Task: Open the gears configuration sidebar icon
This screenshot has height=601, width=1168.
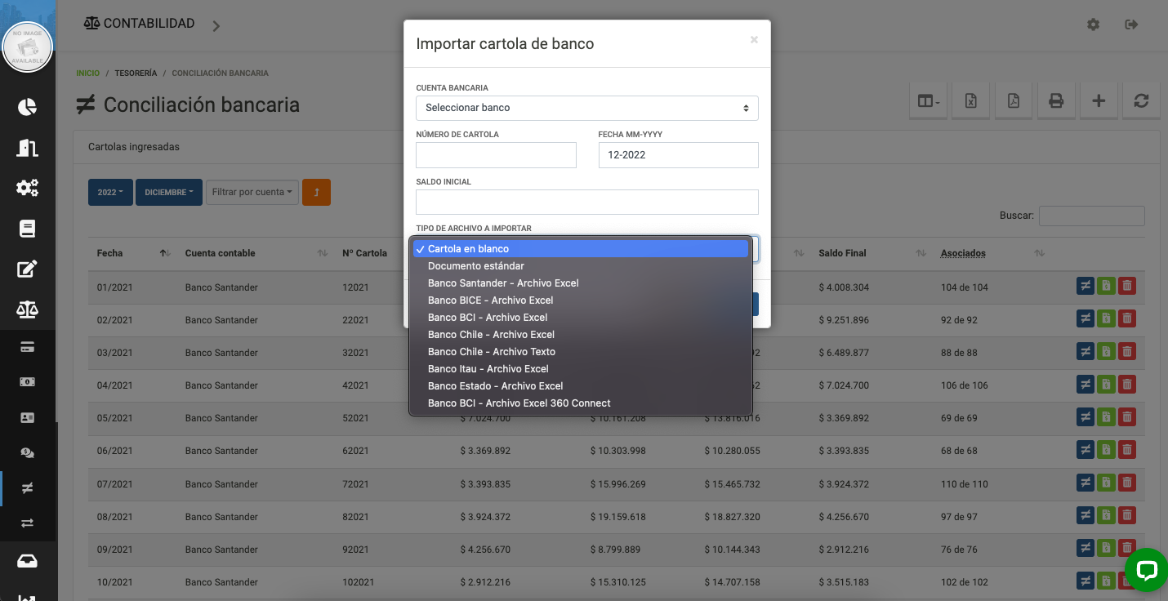Action: point(28,188)
